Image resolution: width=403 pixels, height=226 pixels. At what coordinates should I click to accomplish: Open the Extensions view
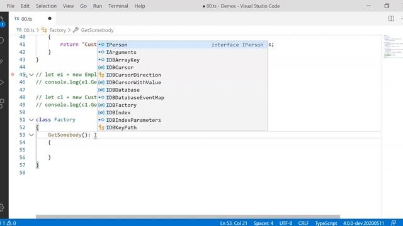pos(2,104)
